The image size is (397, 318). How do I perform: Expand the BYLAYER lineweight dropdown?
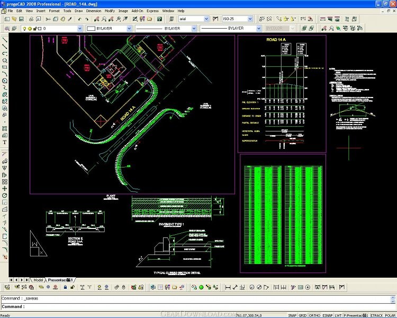(258, 29)
